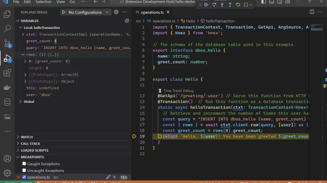The image size is (327, 183).
Task: Step over in debug toolbar
Action: [x=214, y=5]
